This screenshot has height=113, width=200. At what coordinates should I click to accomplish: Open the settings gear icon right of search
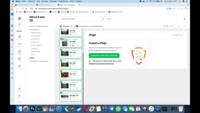pos(185,19)
